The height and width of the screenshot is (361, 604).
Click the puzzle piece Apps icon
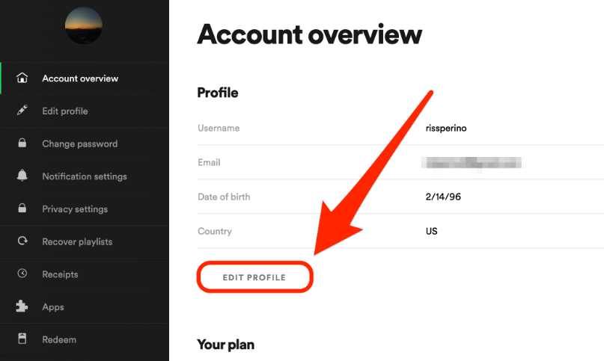(22, 306)
